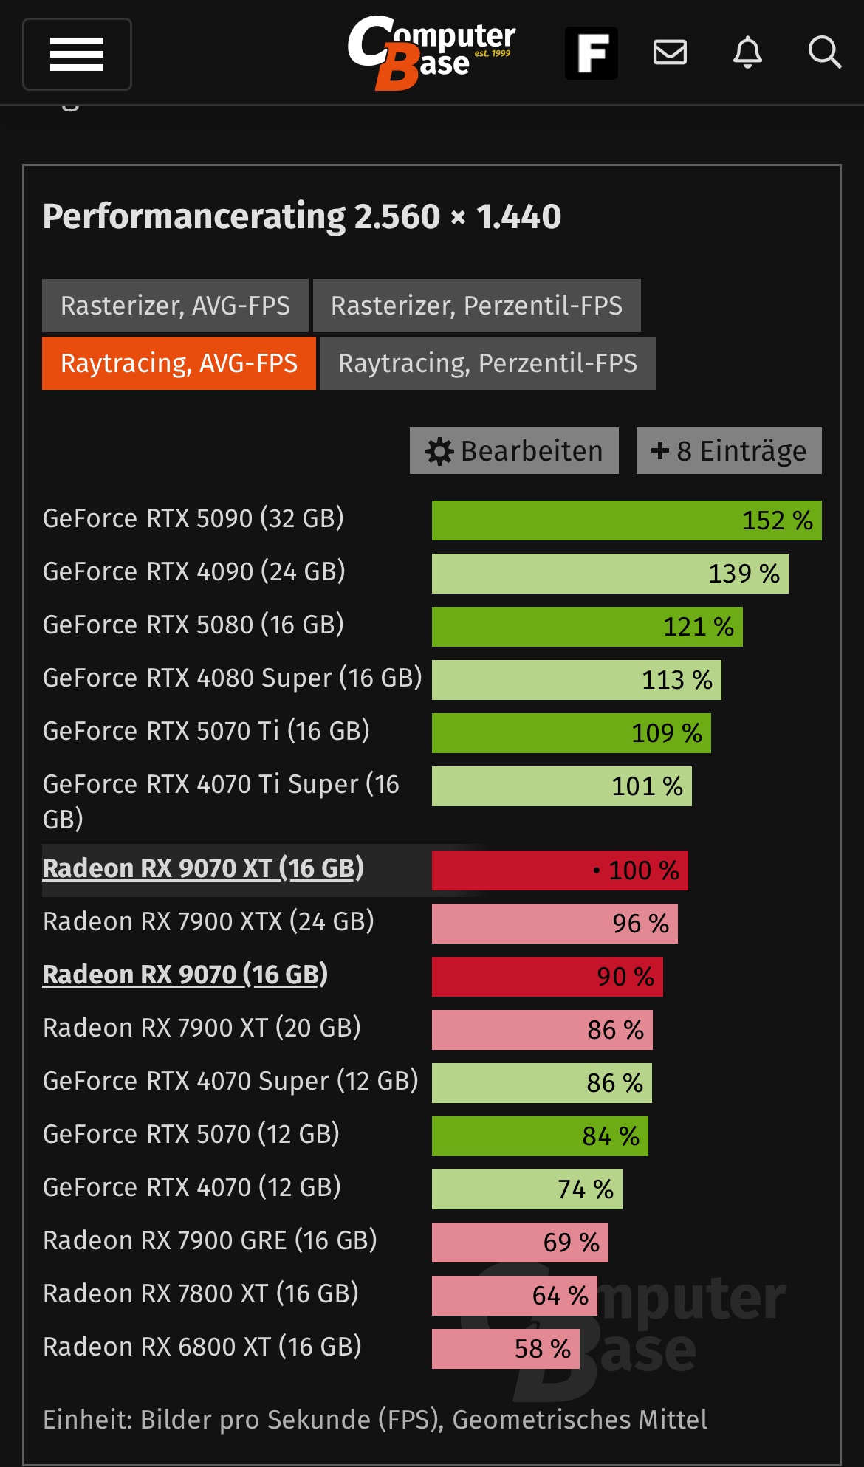The image size is (864, 1467).
Task: Select the Radeon RX 6800 XT 58 % bar
Action: [x=506, y=1349]
